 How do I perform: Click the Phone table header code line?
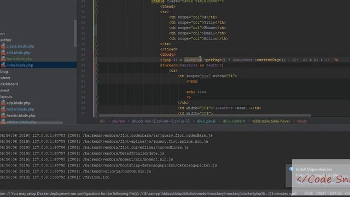(197, 28)
